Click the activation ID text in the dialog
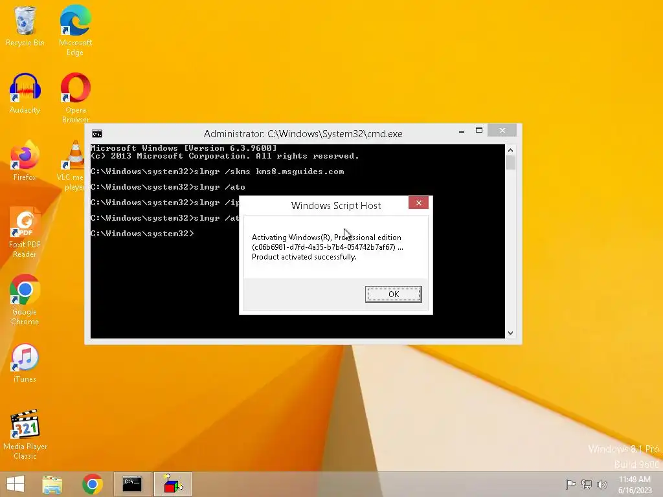Screen dimensions: 663x497 coord(324,247)
